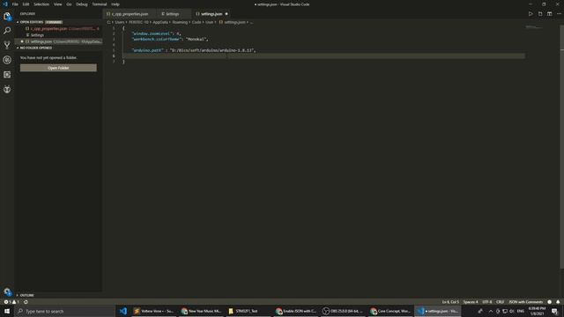Change indentation via Spaces: 4
Screen dimensions: 564x317
tap(471, 302)
